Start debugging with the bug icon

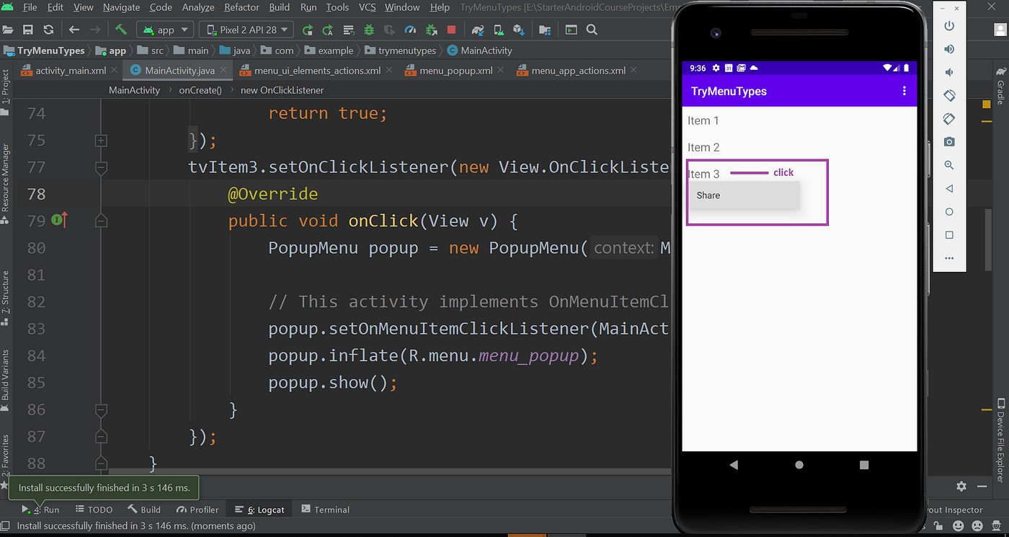click(368, 30)
